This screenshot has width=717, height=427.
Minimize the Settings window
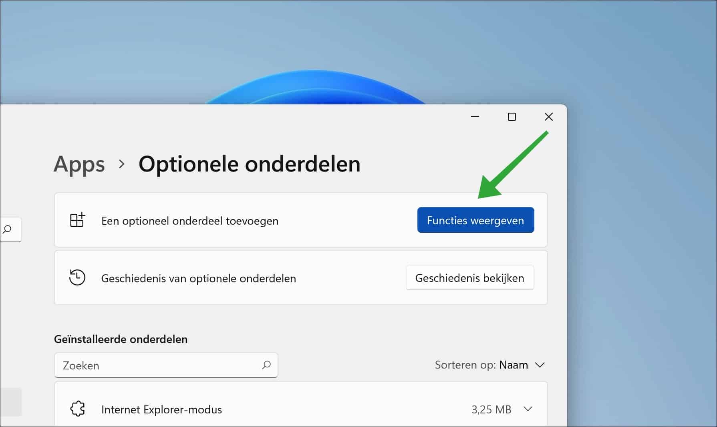click(475, 117)
